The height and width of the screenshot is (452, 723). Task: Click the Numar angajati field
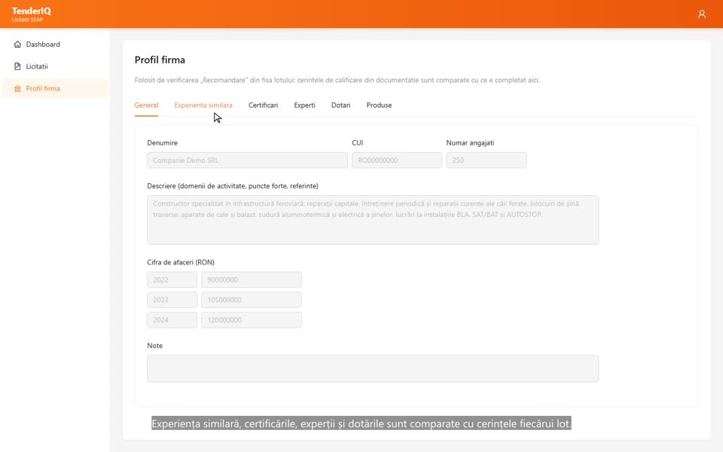coord(487,160)
